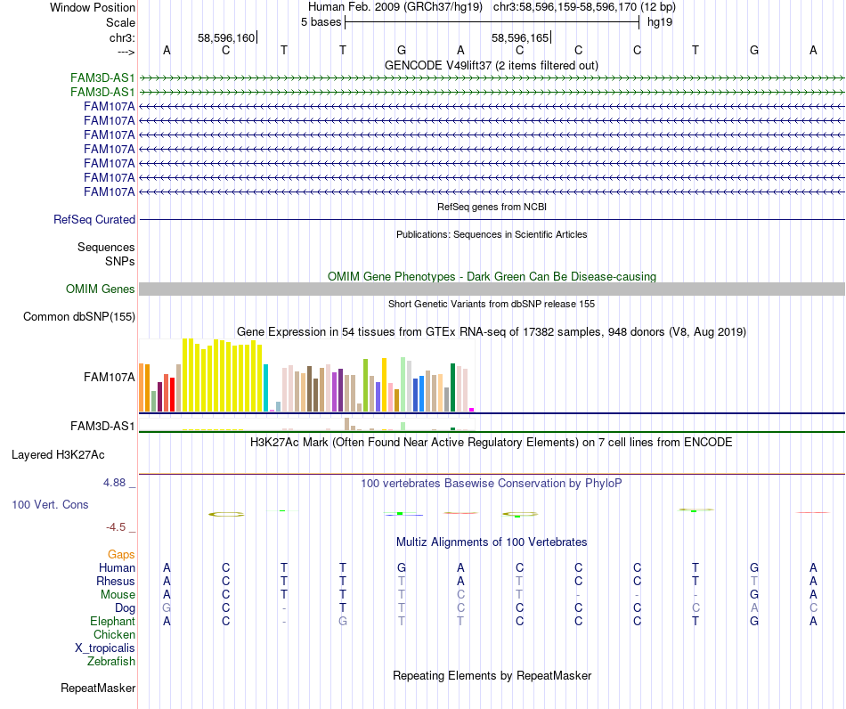The width and height of the screenshot is (846, 709).
Task: Click the SNPs track label
Action: point(120,261)
